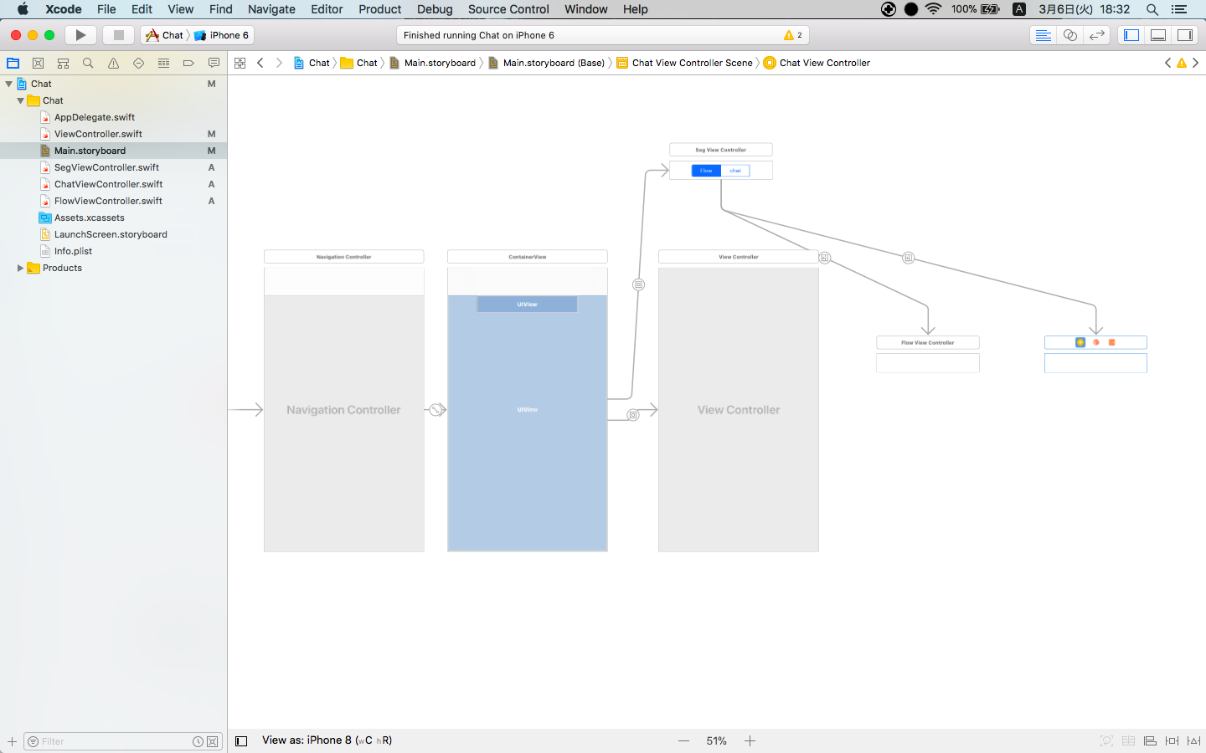This screenshot has width=1206, height=753.
Task: Zoom in the storyboard canvas
Action: 750,740
